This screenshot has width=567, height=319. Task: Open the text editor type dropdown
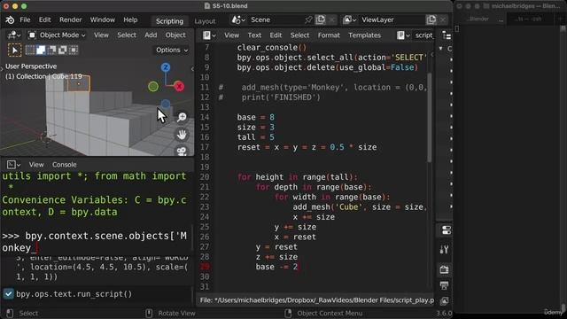point(209,35)
